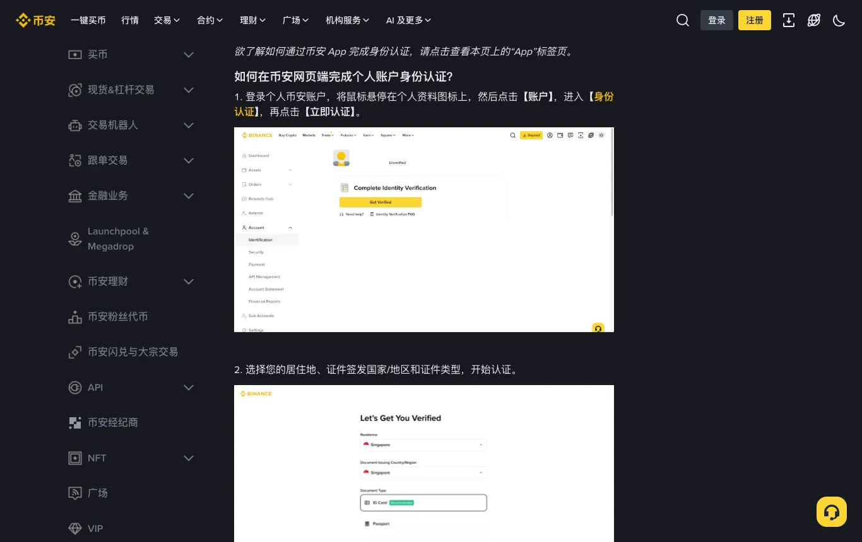Open the language globe icon
Image resolution: width=862 pixels, height=542 pixels.
tap(814, 20)
